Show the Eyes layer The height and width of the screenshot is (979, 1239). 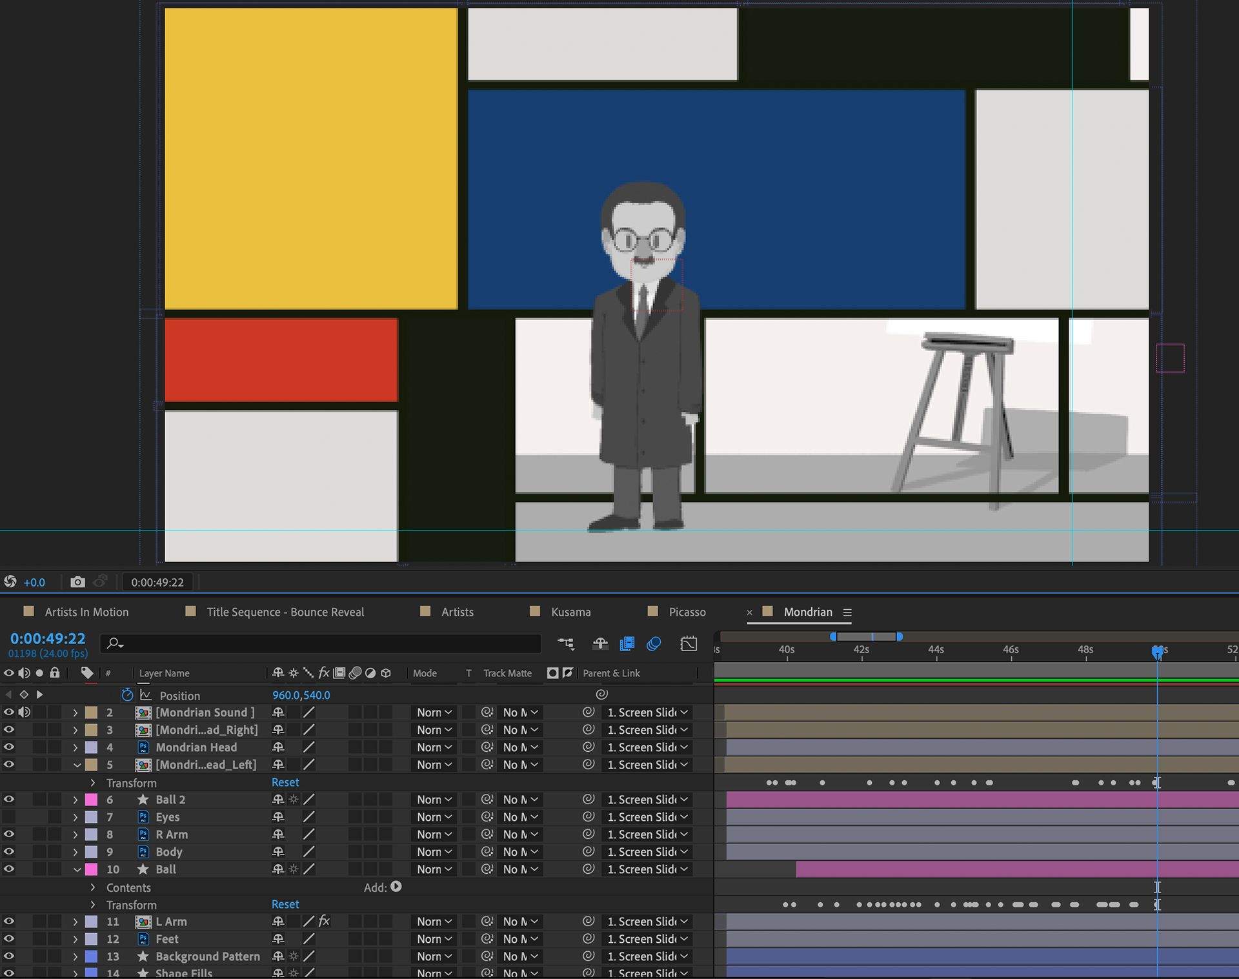tap(8, 817)
